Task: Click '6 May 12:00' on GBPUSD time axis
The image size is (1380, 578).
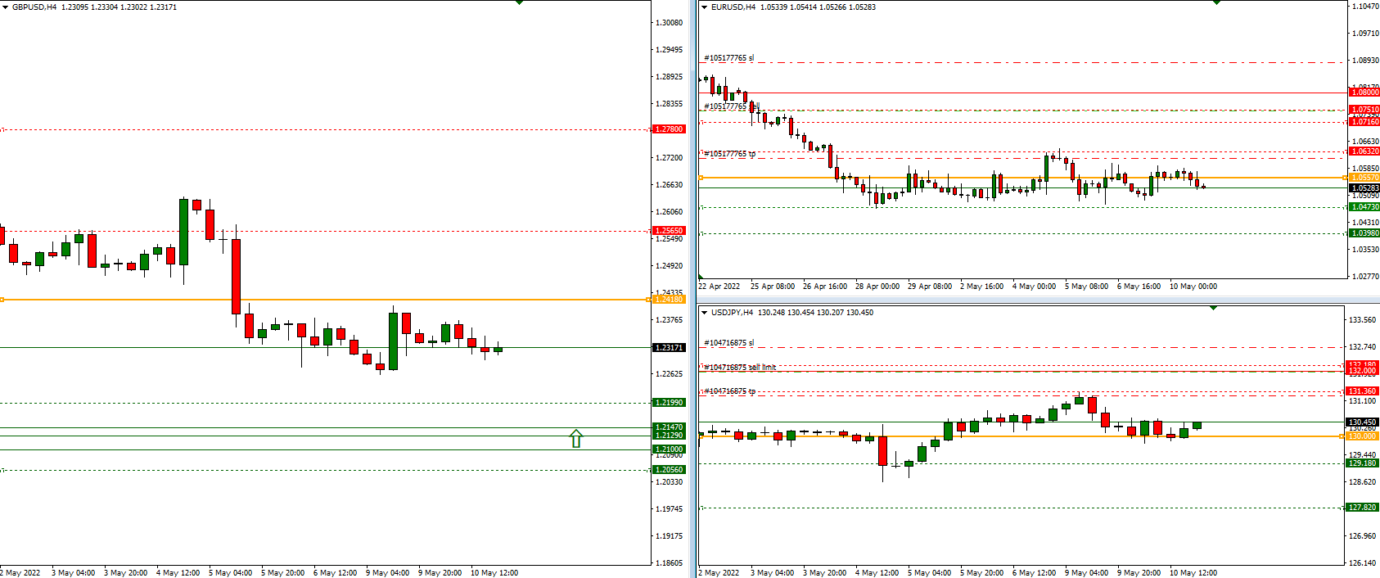Action: coord(336,573)
